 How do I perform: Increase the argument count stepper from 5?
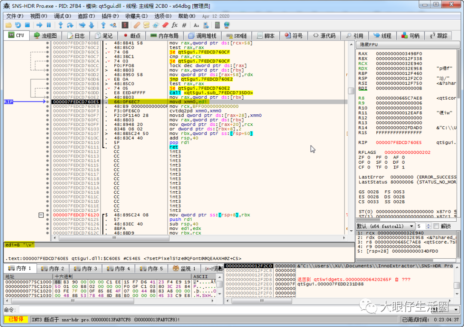428,225
